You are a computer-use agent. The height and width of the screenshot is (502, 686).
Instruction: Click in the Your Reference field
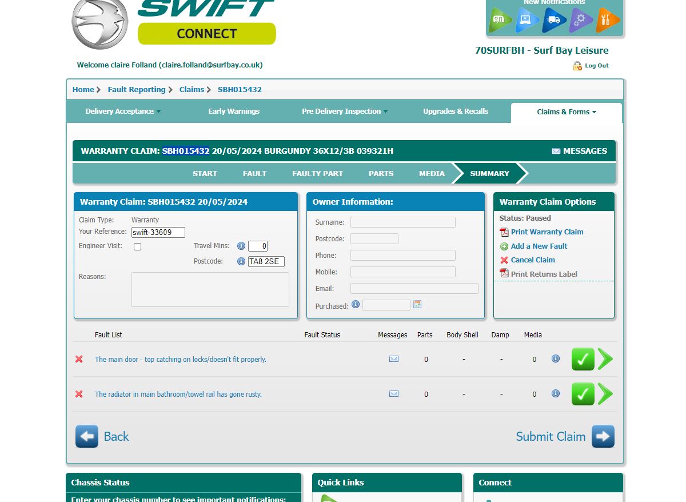pyautogui.click(x=158, y=232)
